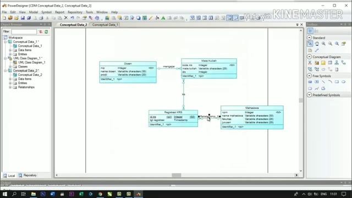
Task: Open the Model menu
Action: click(x=33, y=12)
